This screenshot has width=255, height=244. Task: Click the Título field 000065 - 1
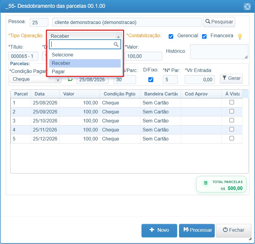pyautogui.click(x=23, y=56)
